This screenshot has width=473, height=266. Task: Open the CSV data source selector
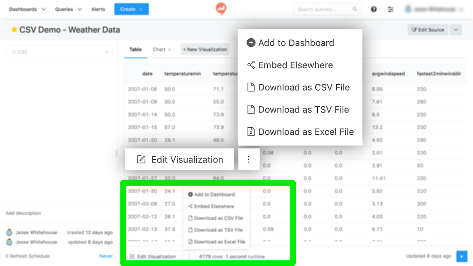coord(59,52)
